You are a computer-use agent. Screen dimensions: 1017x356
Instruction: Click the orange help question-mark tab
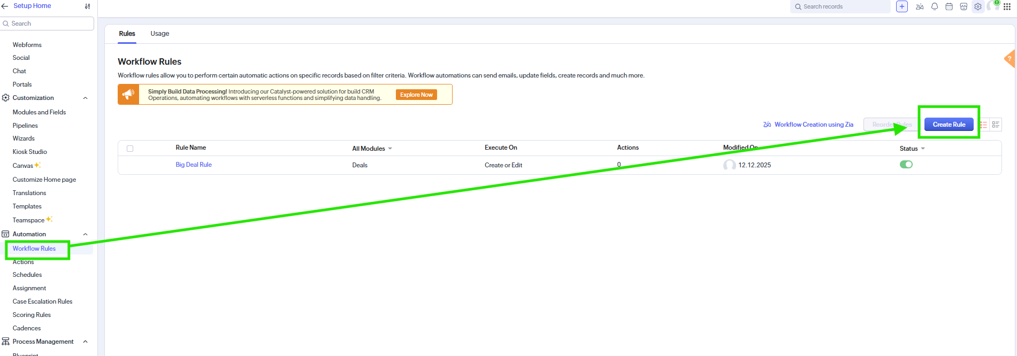[1010, 58]
